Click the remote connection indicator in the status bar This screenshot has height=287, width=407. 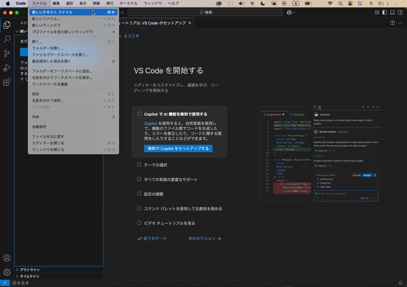(5, 282)
